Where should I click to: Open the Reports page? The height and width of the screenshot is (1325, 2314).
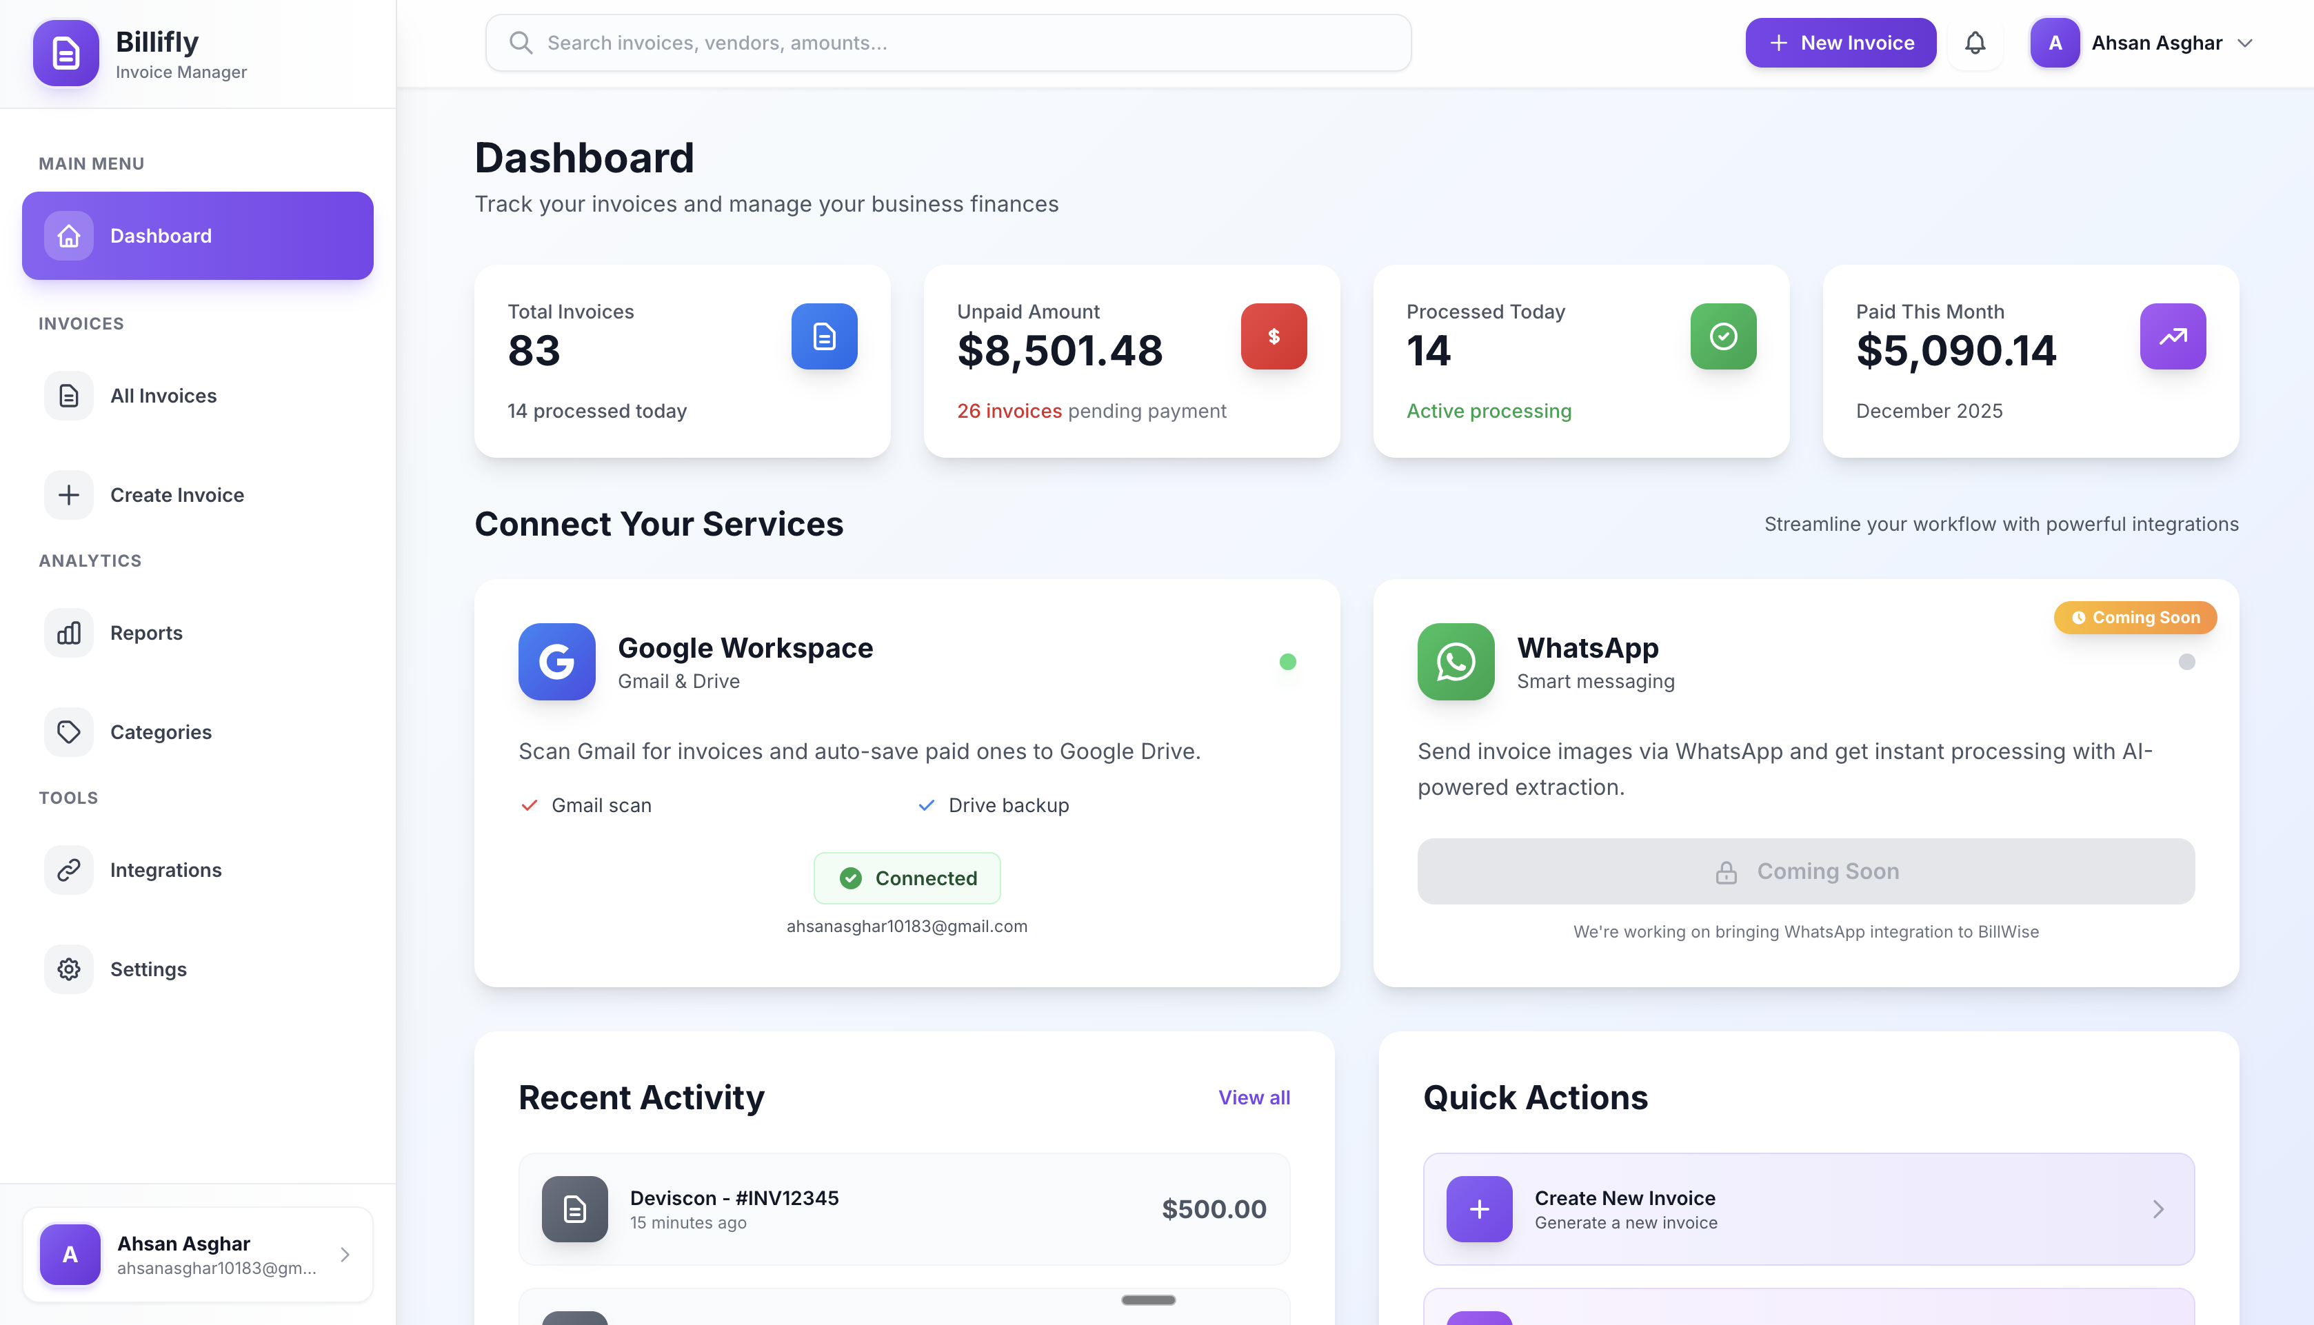197,632
